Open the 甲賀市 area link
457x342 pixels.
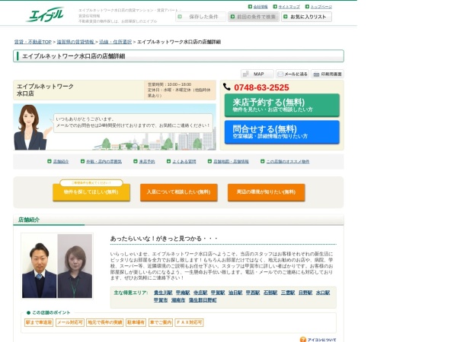[x=161, y=300]
